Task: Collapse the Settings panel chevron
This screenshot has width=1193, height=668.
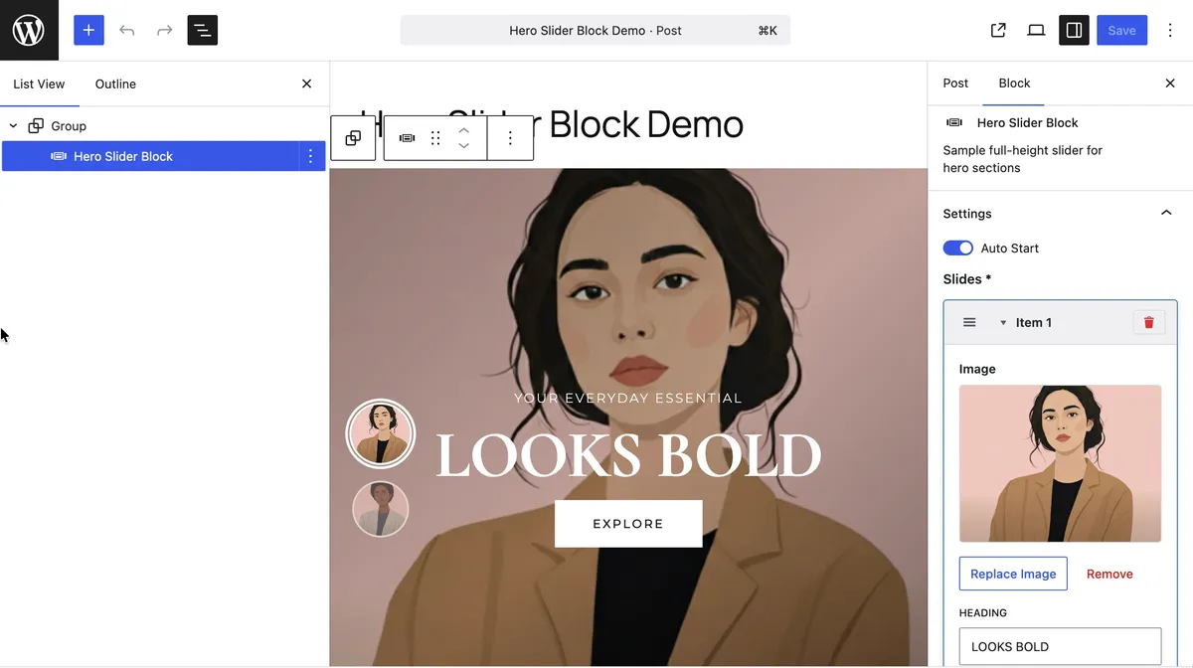Action: 1166,213
